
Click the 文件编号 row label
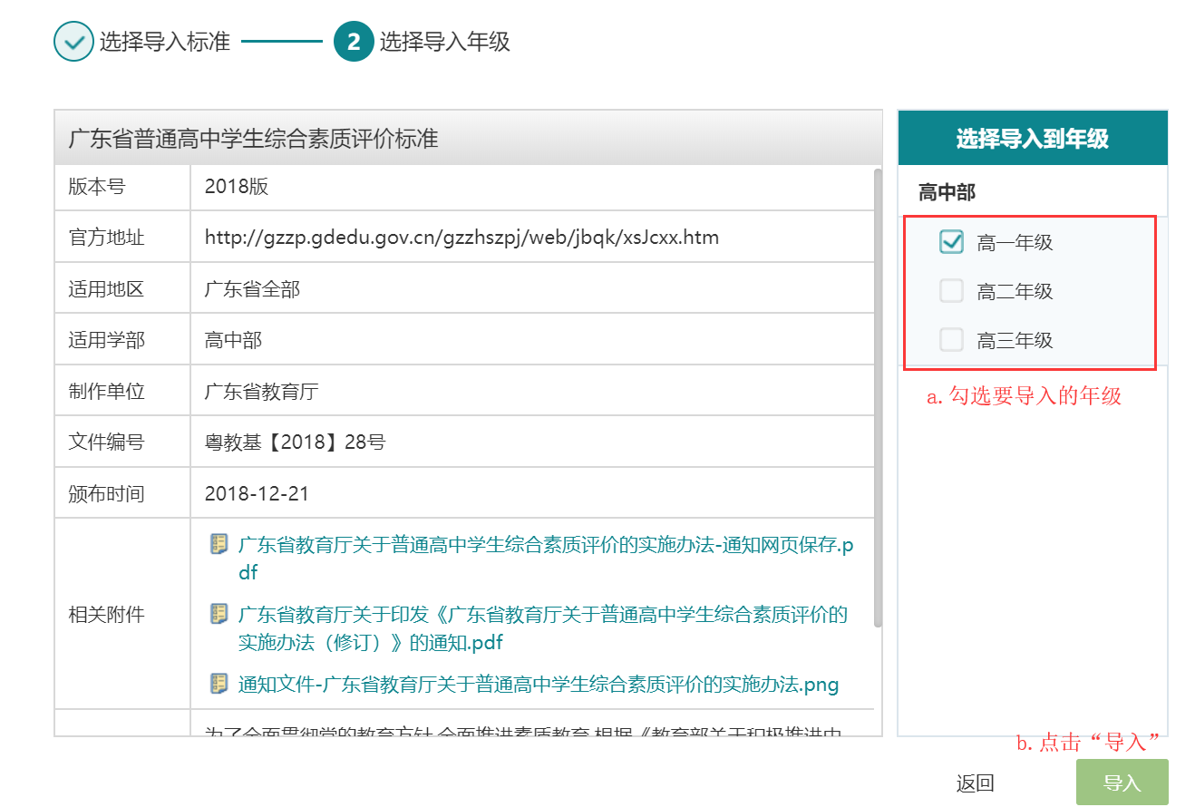pyautogui.click(x=107, y=442)
